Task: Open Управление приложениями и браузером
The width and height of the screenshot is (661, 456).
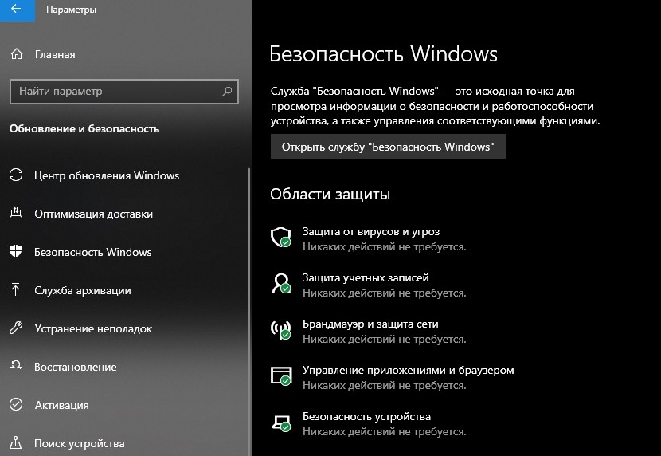Action: [x=408, y=371]
